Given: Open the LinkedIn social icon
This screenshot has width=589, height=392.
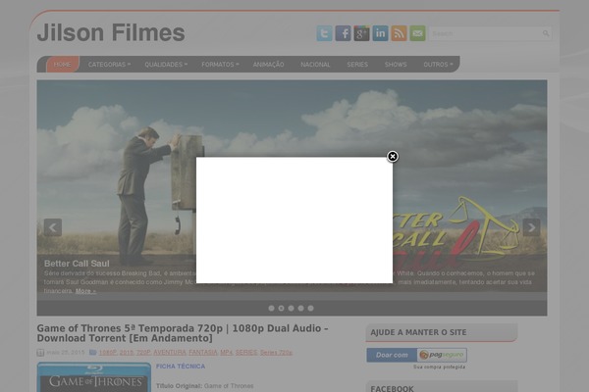Looking at the screenshot, I should [380, 33].
